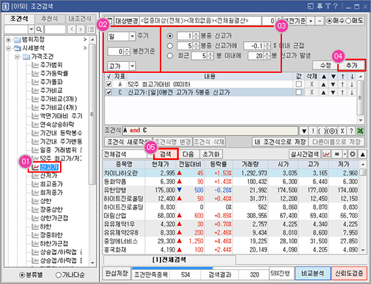Uncheck the condition C checkbox

pyautogui.click(x=109, y=92)
